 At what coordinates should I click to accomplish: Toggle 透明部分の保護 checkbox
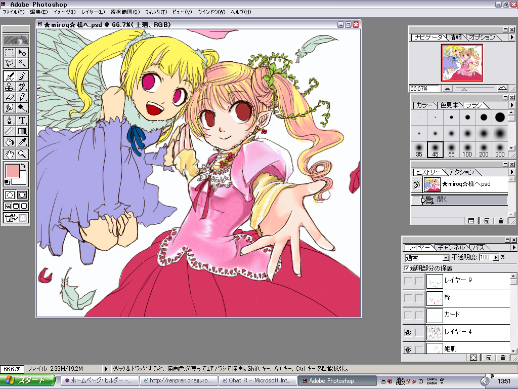pyautogui.click(x=407, y=268)
